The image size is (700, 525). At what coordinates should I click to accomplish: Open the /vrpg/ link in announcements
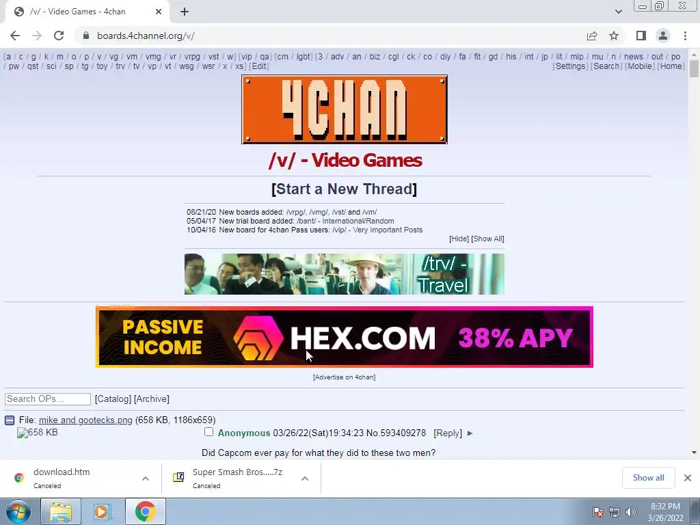pyautogui.click(x=296, y=212)
